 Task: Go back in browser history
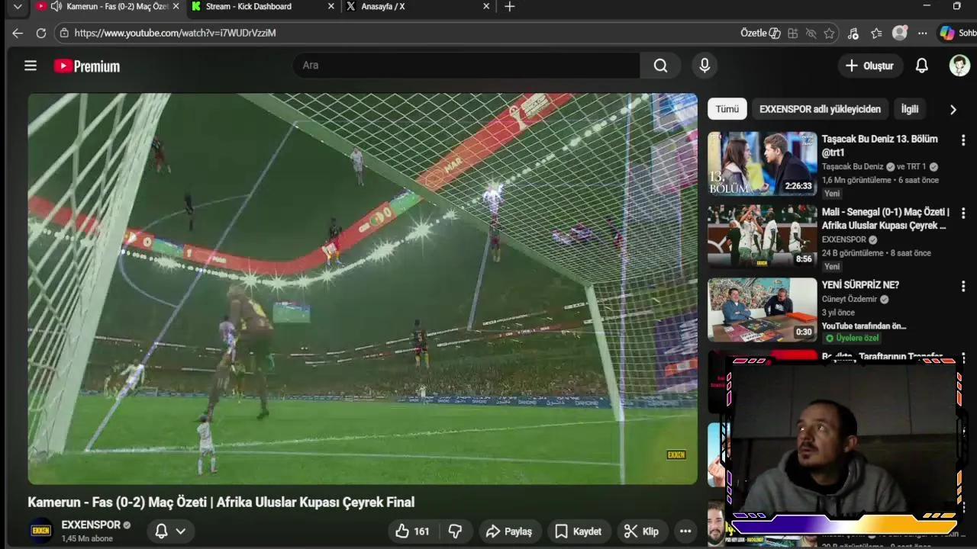pyautogui.click(x=18, y=34)
